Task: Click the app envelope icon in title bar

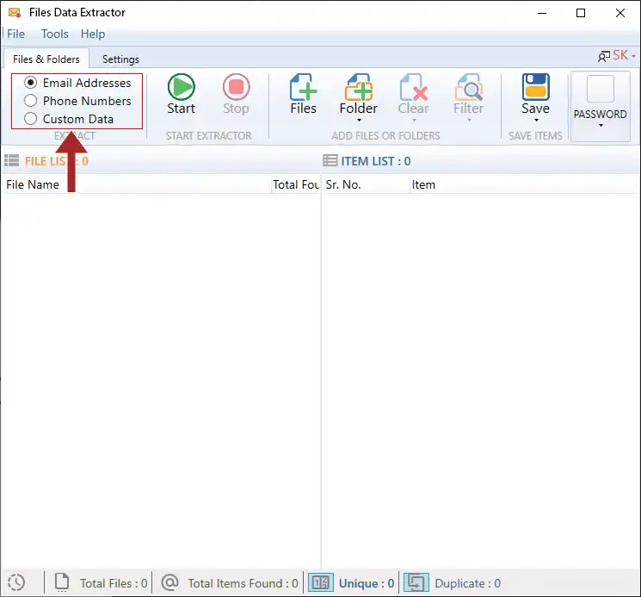Action: click(15, 13)
